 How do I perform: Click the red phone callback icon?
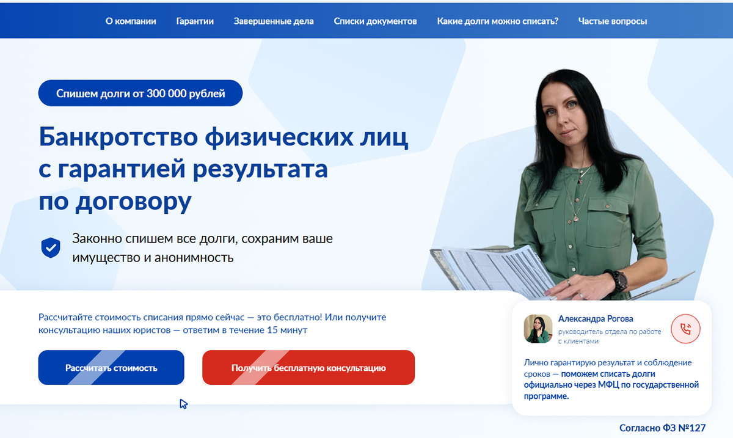pos(685,329)
